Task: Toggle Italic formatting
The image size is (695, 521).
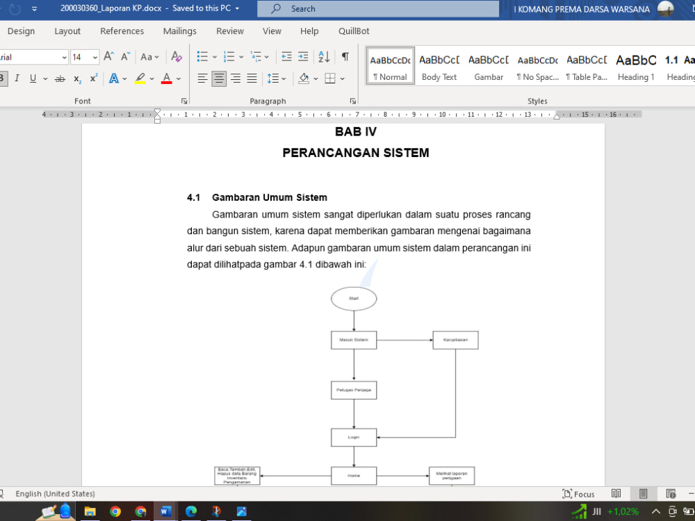Action: (17, 78)
